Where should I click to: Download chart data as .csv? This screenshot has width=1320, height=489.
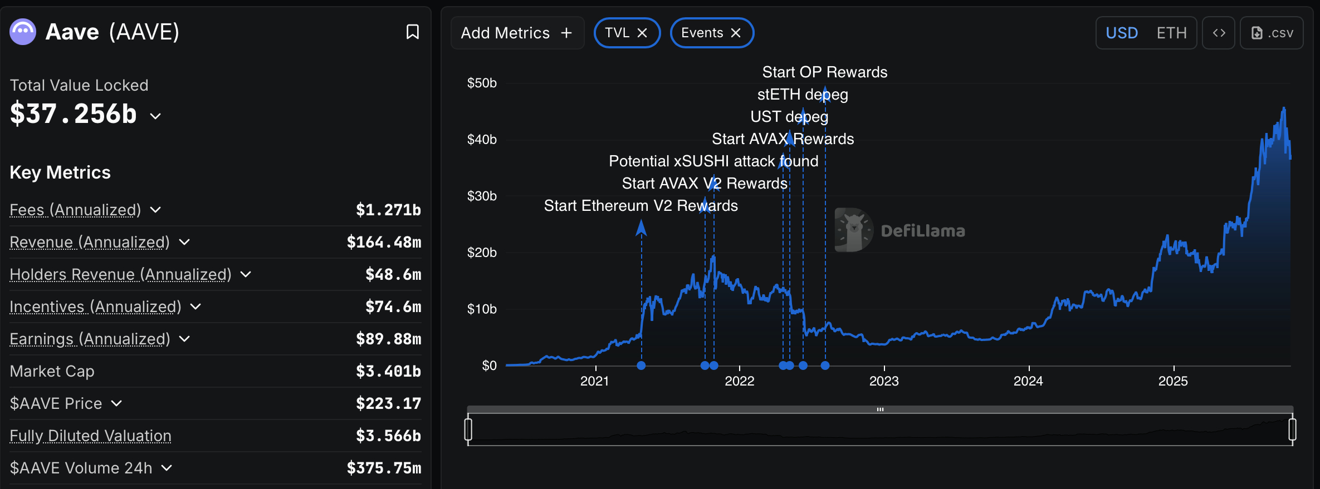[1272, 33]
